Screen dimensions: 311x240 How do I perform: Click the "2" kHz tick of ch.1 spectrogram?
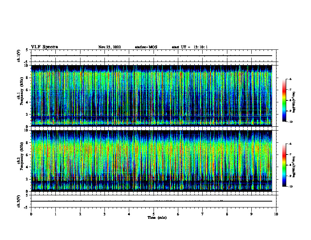coord(27,115)
